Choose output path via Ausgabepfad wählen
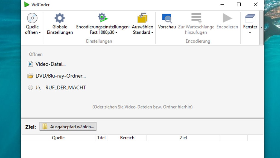The image size is (280, 158). (68, 126)
